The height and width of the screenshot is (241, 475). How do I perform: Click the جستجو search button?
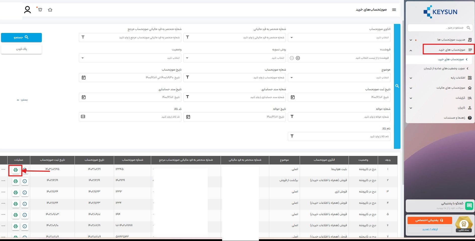21,38
